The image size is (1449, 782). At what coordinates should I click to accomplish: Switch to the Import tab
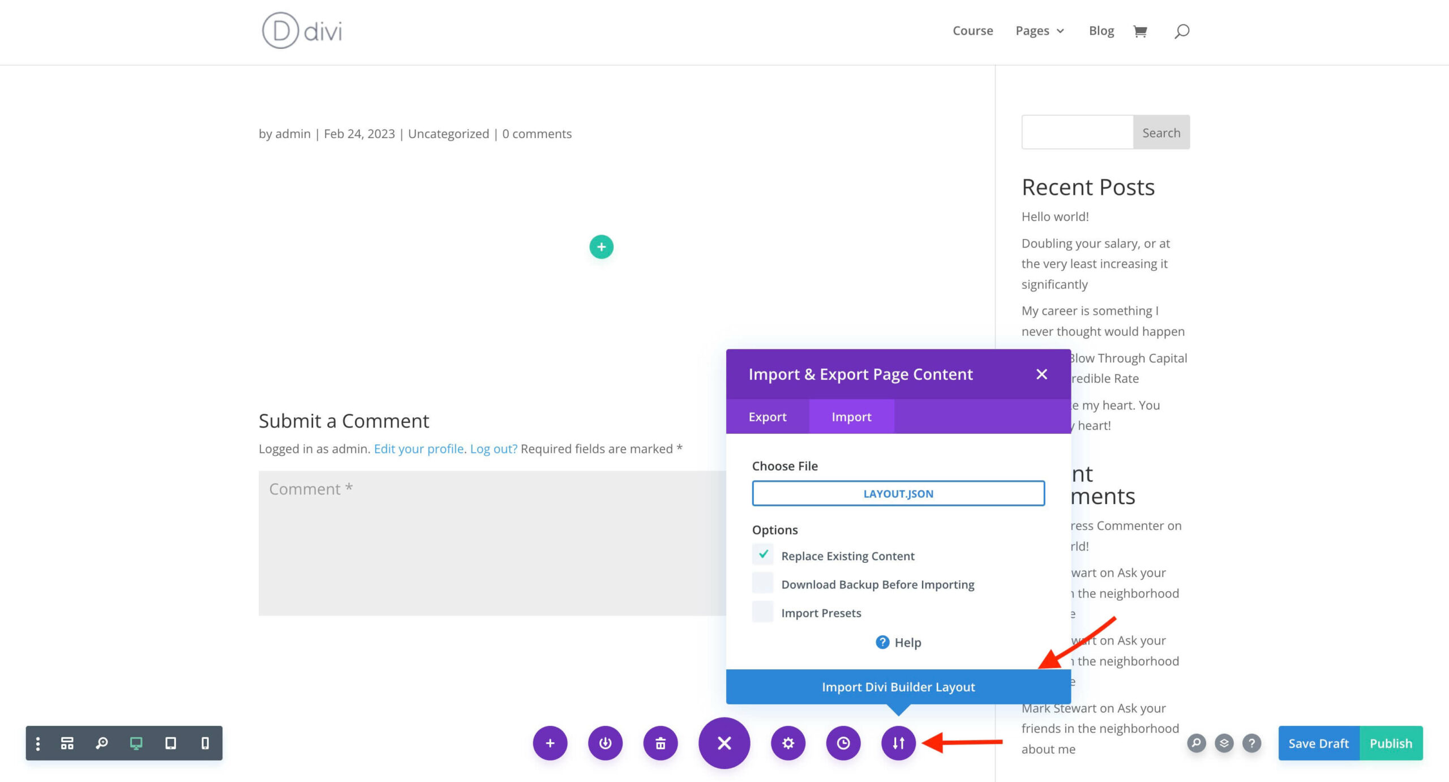pyautogui.click(x=851, y=416)
